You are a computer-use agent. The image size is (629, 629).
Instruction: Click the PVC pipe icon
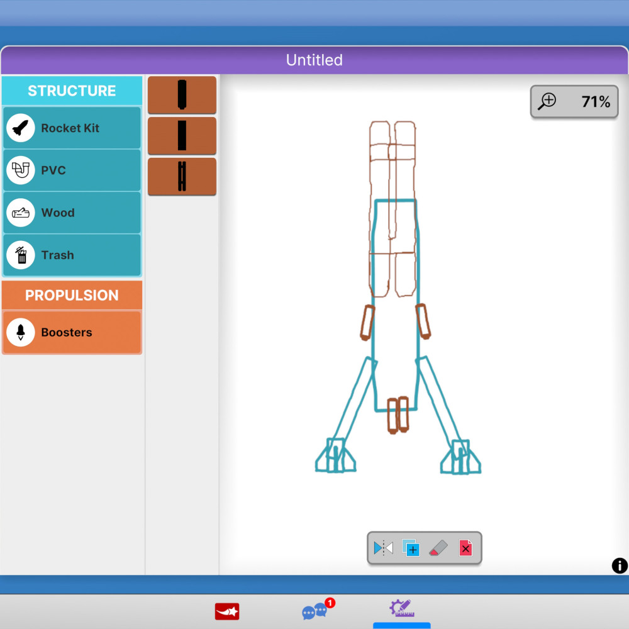coord(21,170)
